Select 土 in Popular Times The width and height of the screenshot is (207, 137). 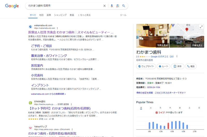click(x=189, y=108)
